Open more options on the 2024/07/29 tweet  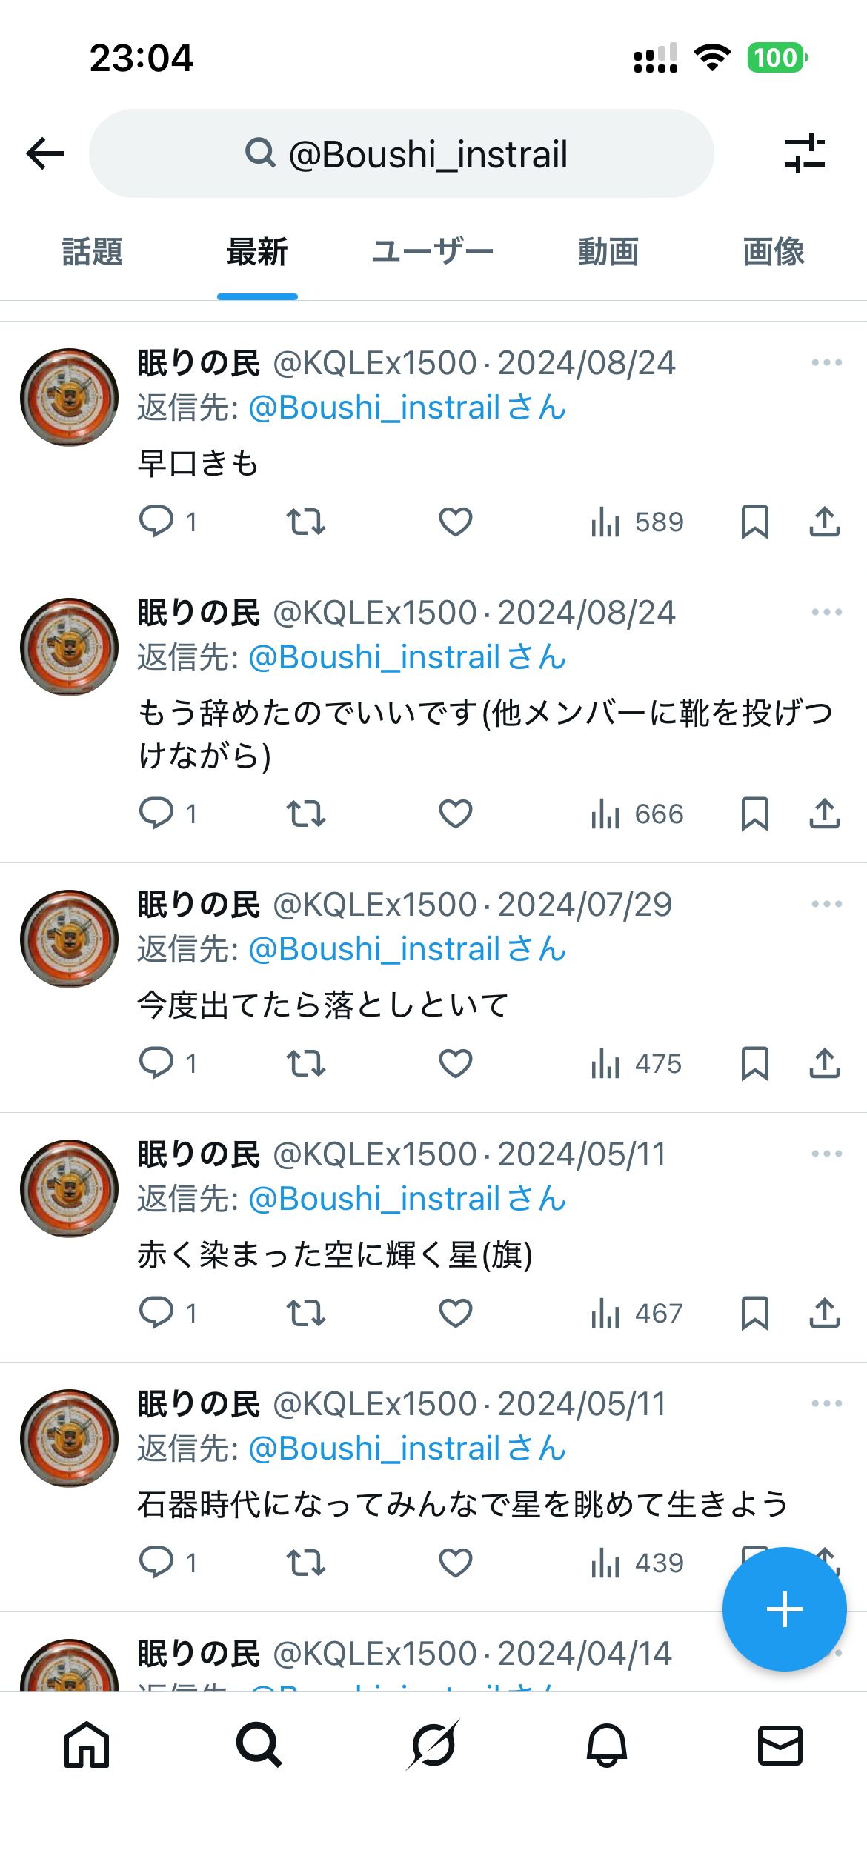827,904
